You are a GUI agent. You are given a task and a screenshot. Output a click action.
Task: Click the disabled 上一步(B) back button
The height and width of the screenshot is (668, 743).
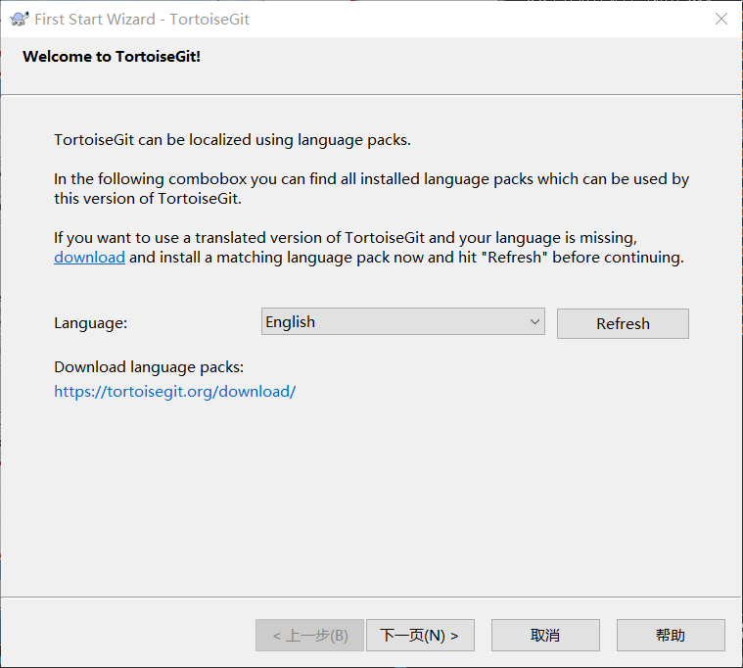point(310,635)
